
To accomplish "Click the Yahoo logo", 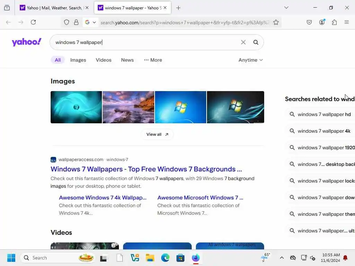I will (x=26, y=42).
